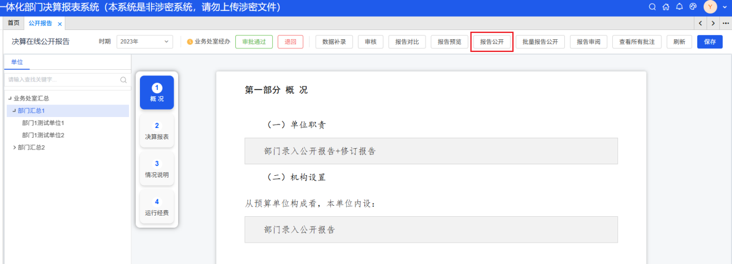Click the search magnifier icon in header
Viewport: 732px width, 264px height.
652,7
